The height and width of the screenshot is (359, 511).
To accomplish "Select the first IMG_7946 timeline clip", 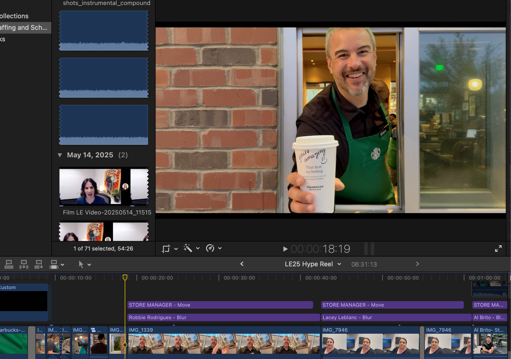I will (370, 342).
